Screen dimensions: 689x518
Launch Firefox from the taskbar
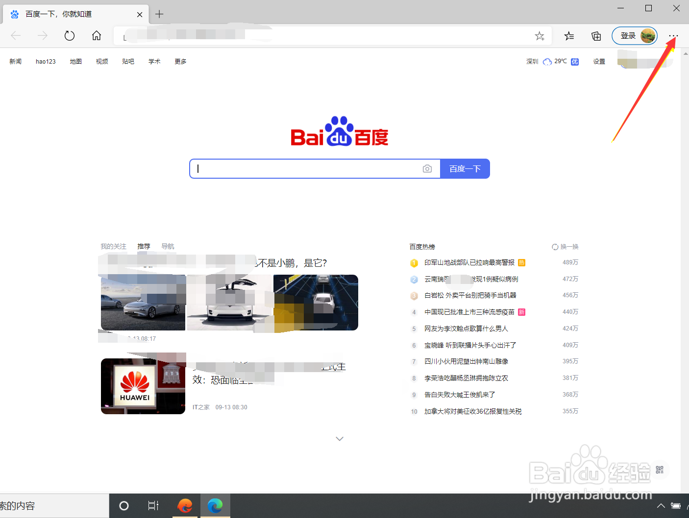(184, 505)
